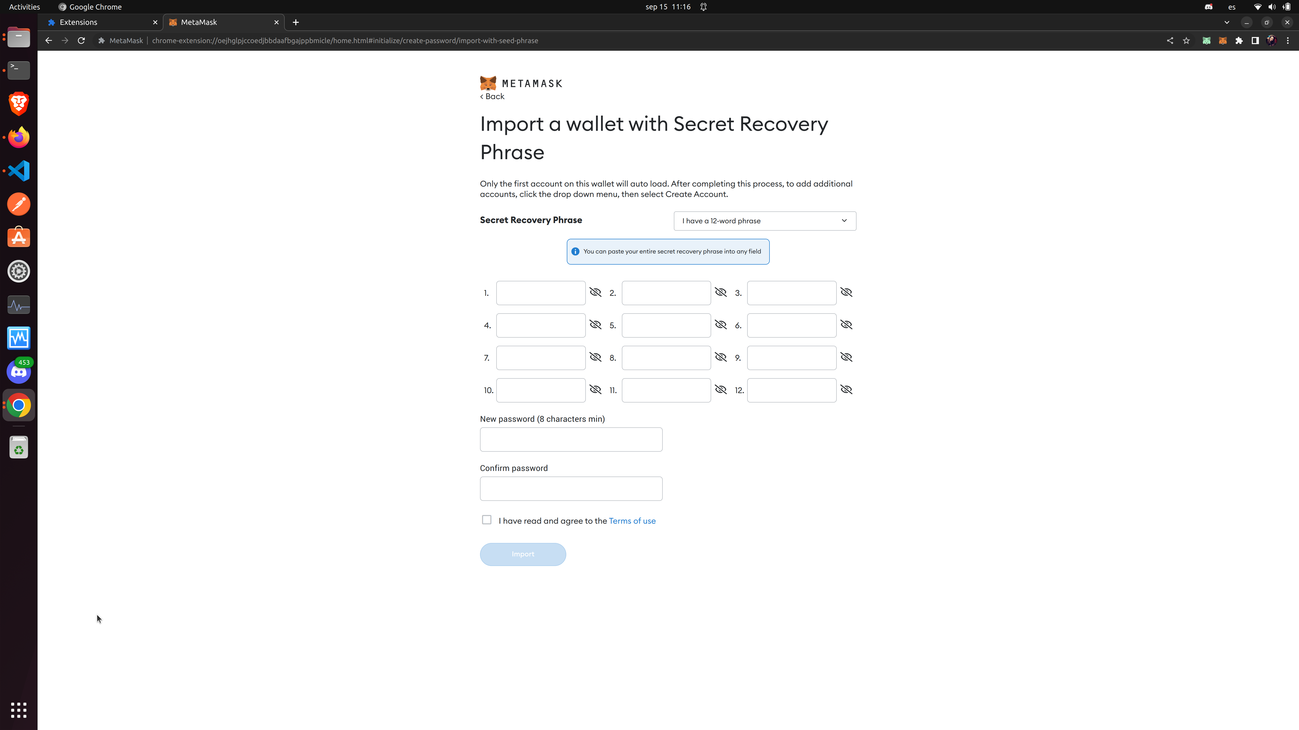Reveal the word in field 12
This screenshot has width=1299, height=730.
[846, 389]
